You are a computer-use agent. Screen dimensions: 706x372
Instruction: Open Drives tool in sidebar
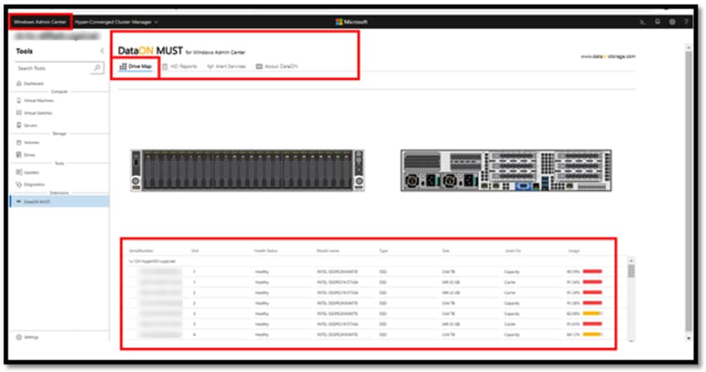point(26,154)
